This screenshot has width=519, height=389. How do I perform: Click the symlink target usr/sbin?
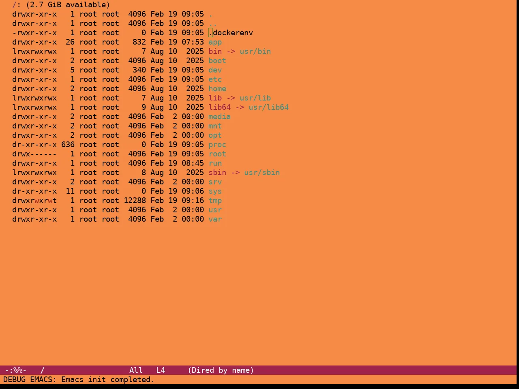click(x=262, y=173)
